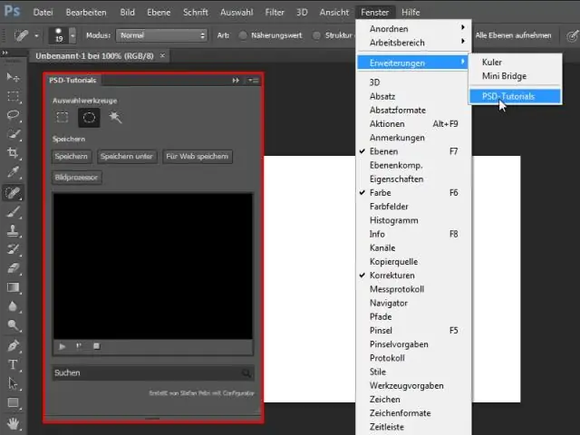Image resolution: width=580 pixels, height=435 pixels.
Task: Select the Move tool in the toolbox
Action: pyautogui.click(x=14, y=77)
